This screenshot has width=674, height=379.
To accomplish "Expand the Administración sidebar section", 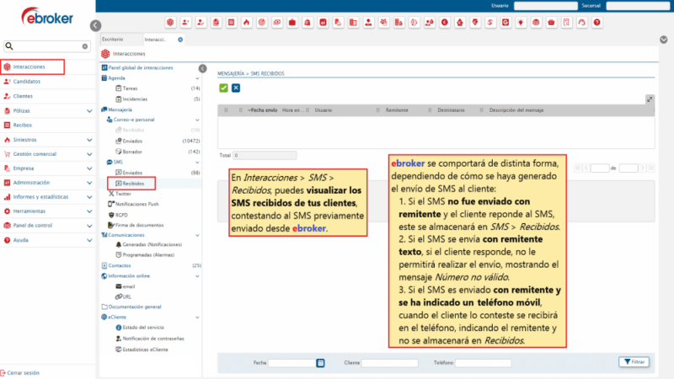I will pos(89,182).
